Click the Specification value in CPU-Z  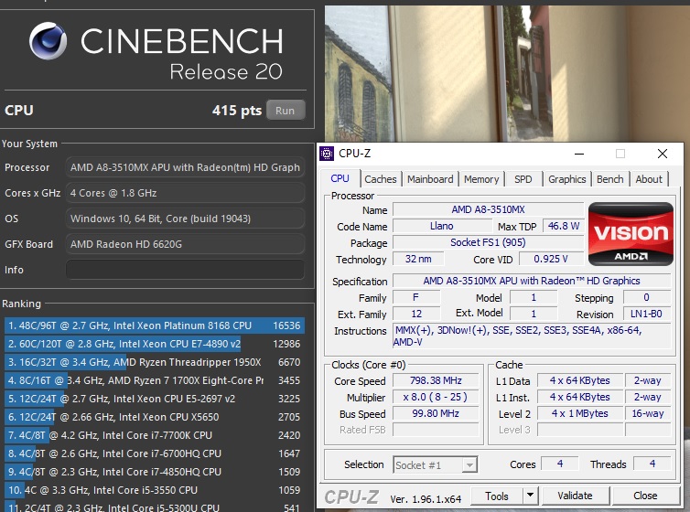(x=532, y=281)
